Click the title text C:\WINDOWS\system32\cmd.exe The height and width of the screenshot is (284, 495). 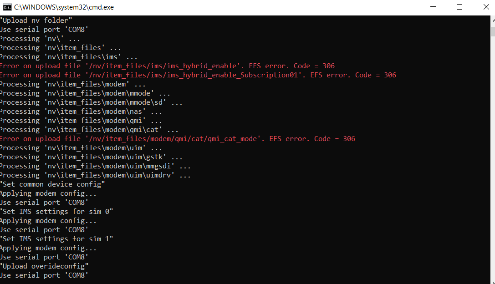pyautogui.click(x=64, y=7)
